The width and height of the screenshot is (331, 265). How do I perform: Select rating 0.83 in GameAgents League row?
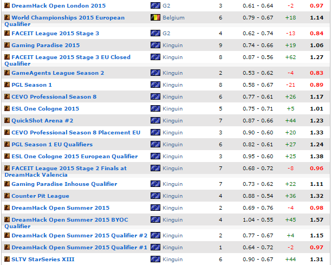click(x=317, y=73)
